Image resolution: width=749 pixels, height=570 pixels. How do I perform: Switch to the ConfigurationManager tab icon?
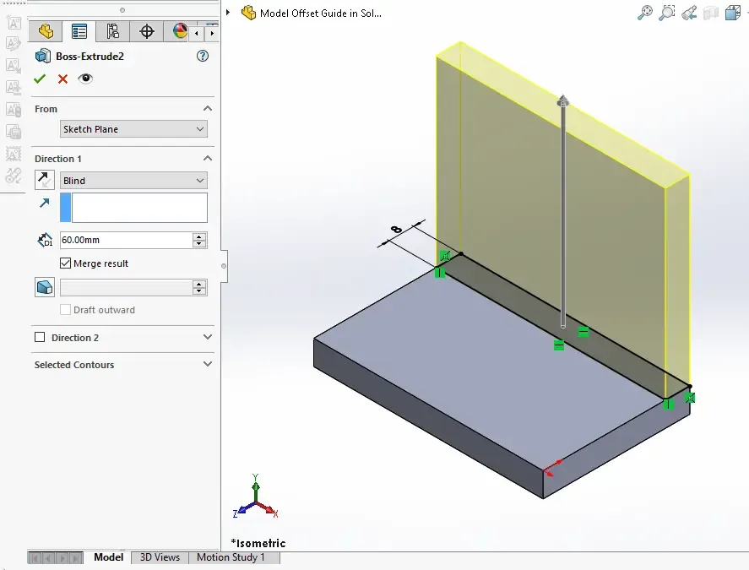(x=112, y=32)
